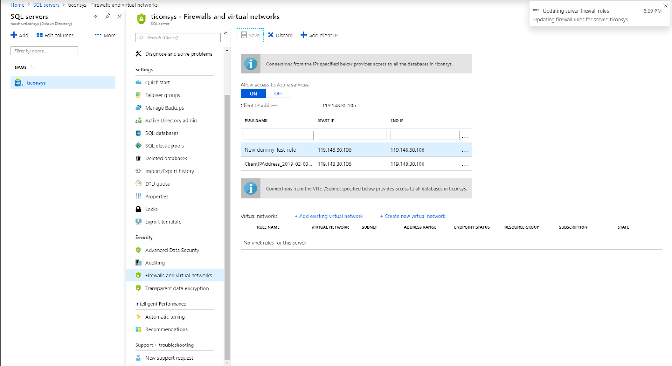Open the More options in SQL servers toolbar
672x366 pixels.
pyautogui.click(x=105, y=35)
